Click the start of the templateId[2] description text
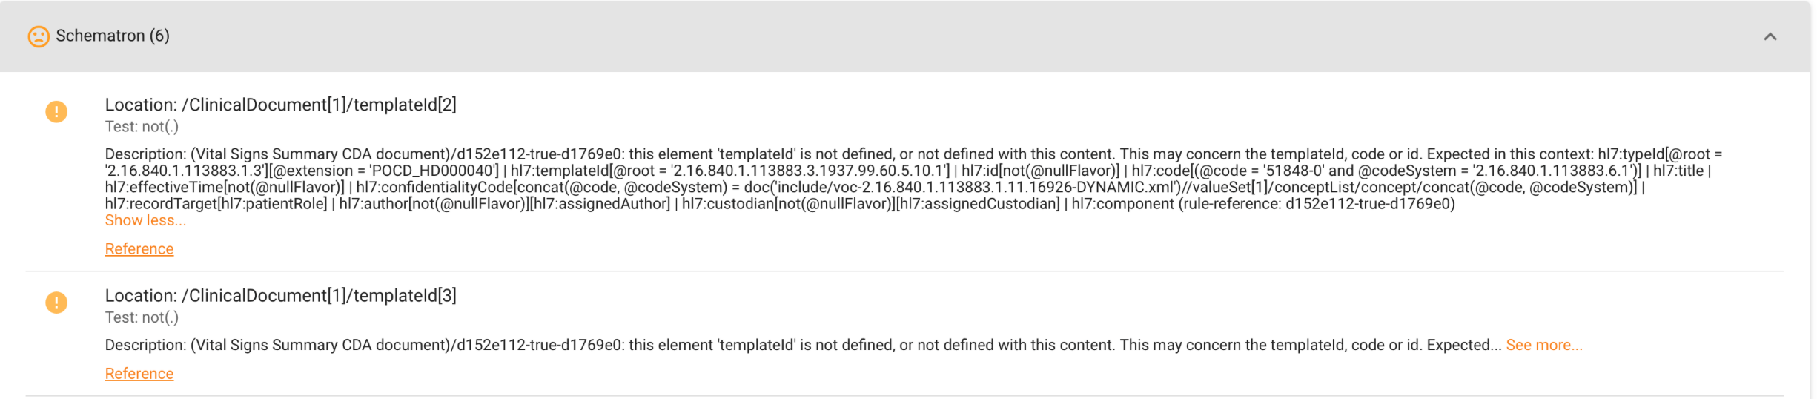This screenshot has height=399, width=1817. click(x=147, y=154)
